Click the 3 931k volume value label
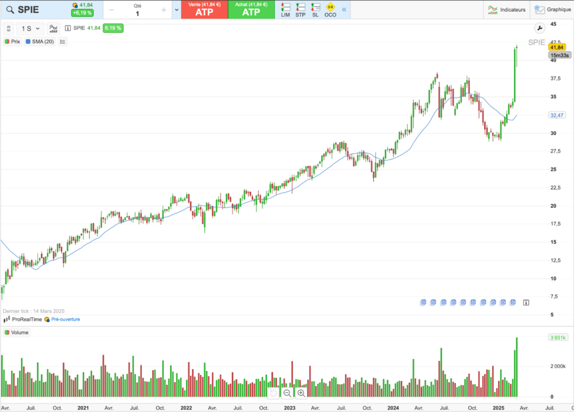 click(558, 337)
